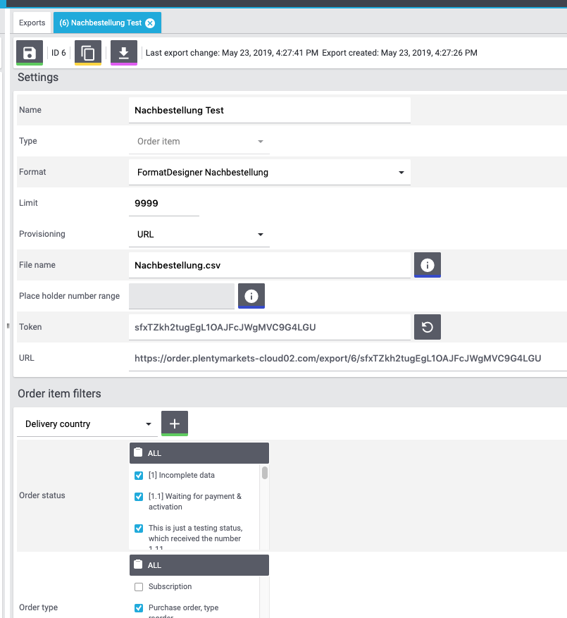Viewport: 567px width, 618px height.
Task: Add the Delivery country filter with plus icon
Action: pos(175,424)
